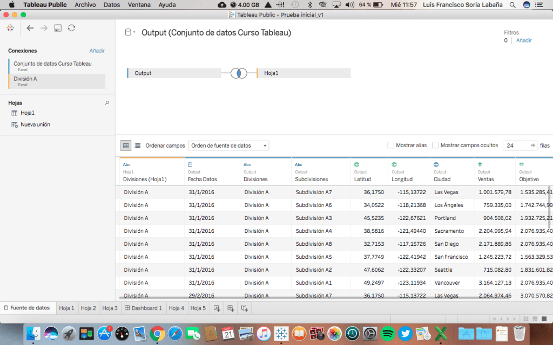553x345 pixels.
Task: Apply row count with the arrow button
Action: pyautogui.click(x=533, y=146)
